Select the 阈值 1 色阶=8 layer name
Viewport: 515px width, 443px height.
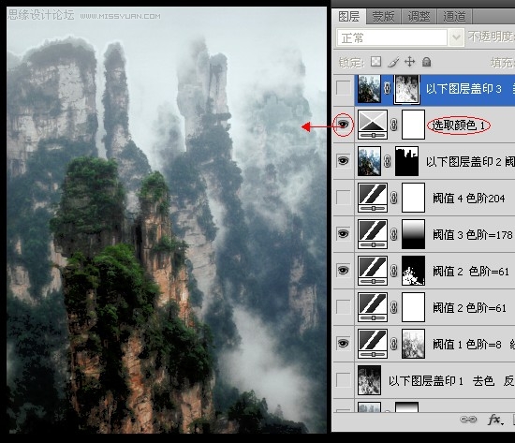tap(467, 344)
